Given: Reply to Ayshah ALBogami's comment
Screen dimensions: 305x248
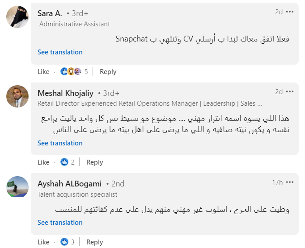Looking at the screenshot, I should pyautogui.click(x=94, y=242).
